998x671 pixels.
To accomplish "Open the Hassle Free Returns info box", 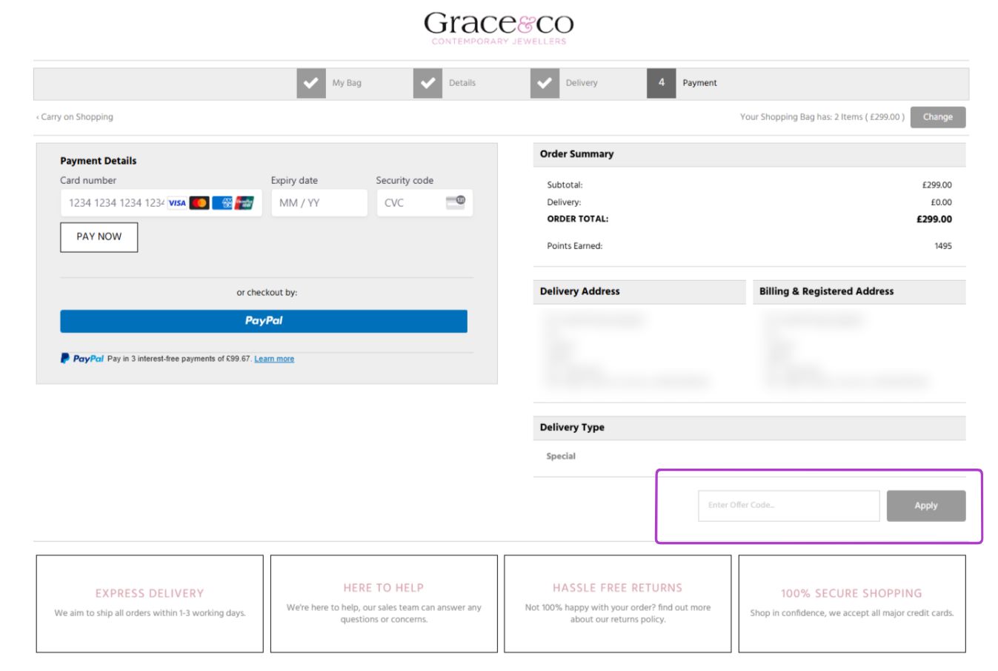I will pyautogui.click(x=618, y=604).
